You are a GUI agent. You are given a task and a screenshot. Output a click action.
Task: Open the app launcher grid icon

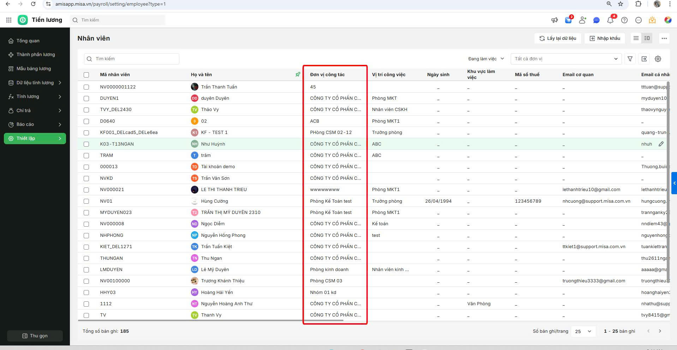click(x=9, y=20)
